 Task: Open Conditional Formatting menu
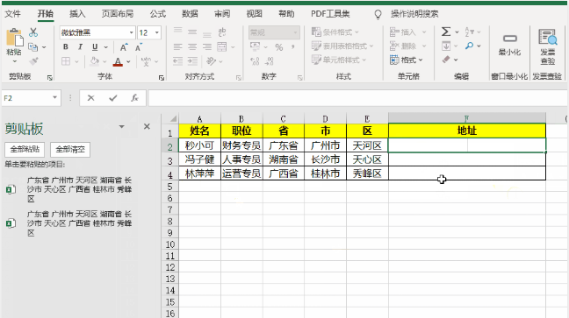click(335, 32)
